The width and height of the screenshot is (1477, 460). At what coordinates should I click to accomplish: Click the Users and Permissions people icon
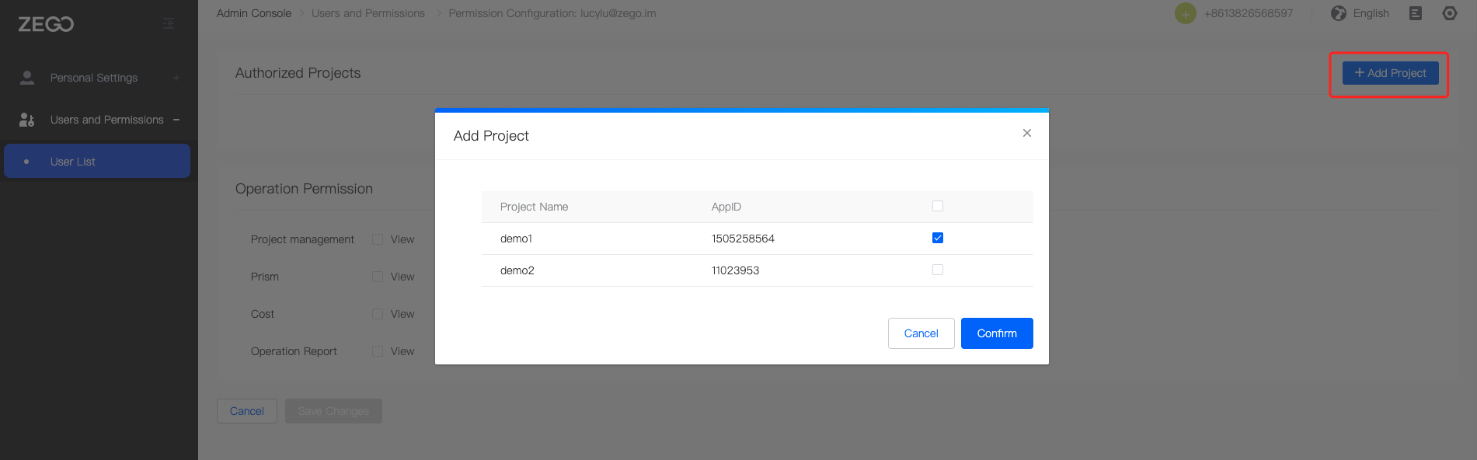(27, 120)
